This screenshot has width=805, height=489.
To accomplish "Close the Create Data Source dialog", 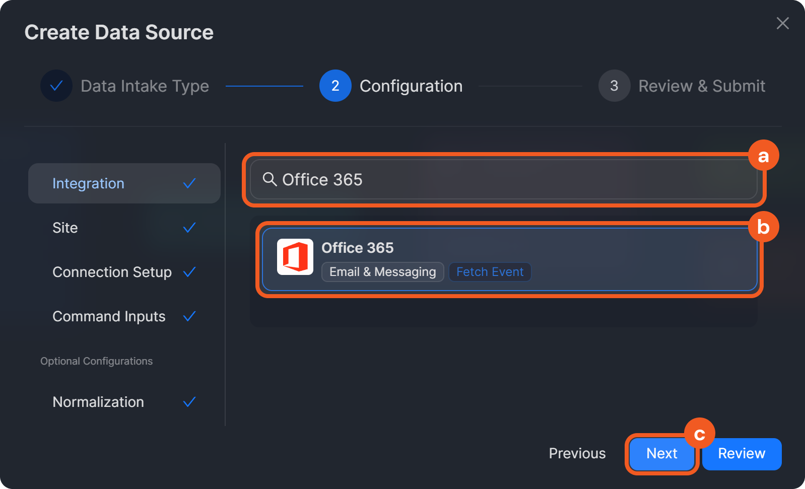I will click(x=782, y=23).
